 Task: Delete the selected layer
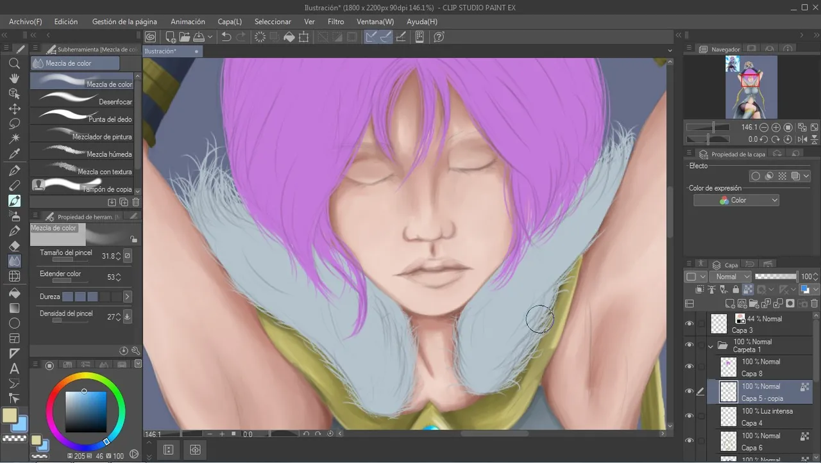(x=815, y=304)
